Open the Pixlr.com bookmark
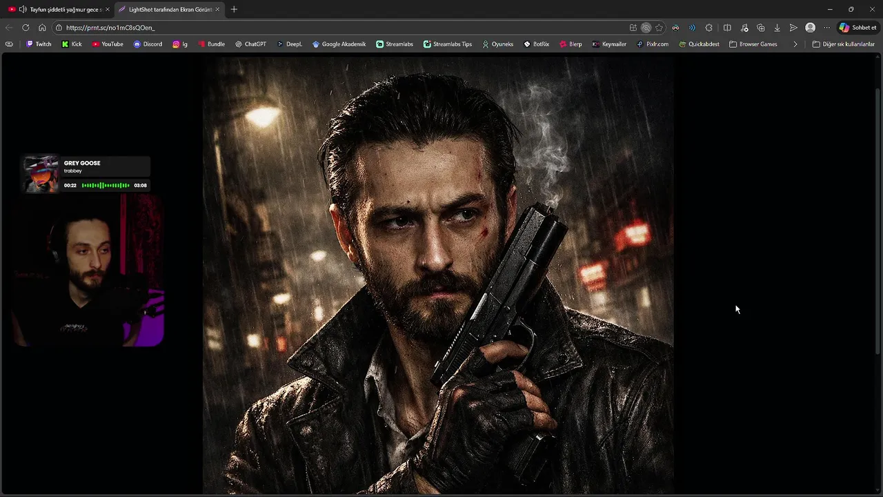 pyautogui.click(x=652, y=44)
